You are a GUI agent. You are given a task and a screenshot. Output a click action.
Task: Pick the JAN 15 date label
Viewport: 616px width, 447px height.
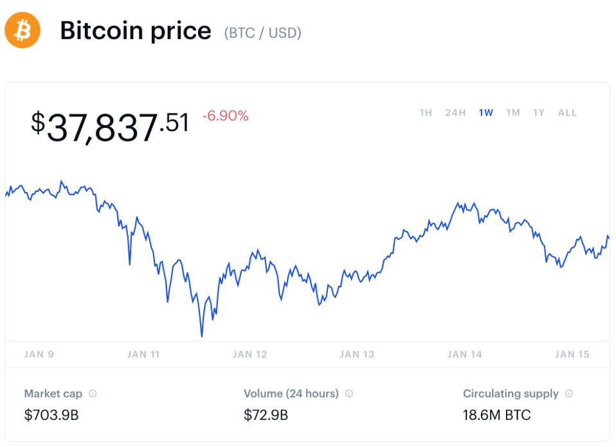tap(572, 355)
